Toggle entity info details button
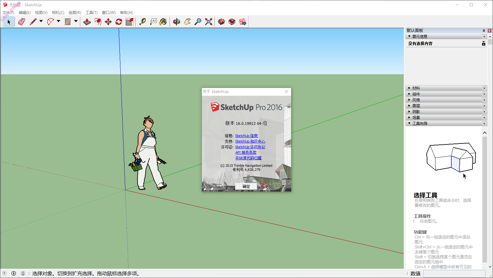 [x=484, y=43]
